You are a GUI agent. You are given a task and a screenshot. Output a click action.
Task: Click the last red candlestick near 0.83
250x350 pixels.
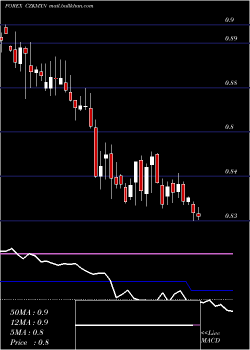click(198, 214)
